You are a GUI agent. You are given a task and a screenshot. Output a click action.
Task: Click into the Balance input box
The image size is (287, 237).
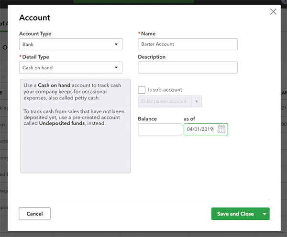point(160,129)
